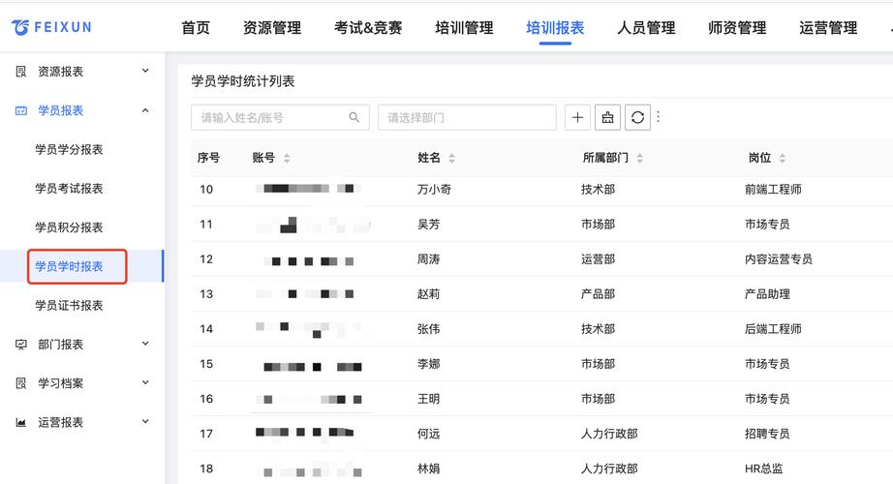Image resolution: width=893 pixels, height=484 pixels.
Task: Collapse the 学员报表 menu chevron
Action: 145,110
